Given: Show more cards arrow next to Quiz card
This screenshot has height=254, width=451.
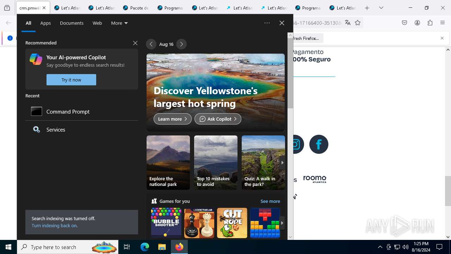Looking at the screenshot, I should pos(282,163).
